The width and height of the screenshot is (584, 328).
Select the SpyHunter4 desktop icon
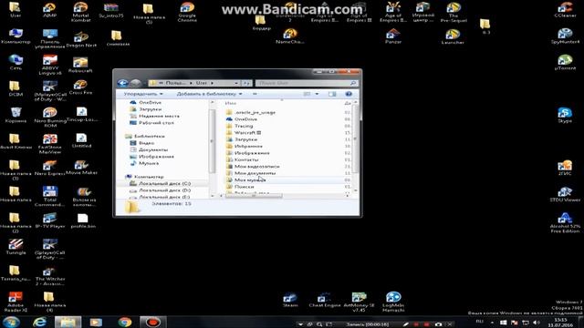(x=565, y=36)
